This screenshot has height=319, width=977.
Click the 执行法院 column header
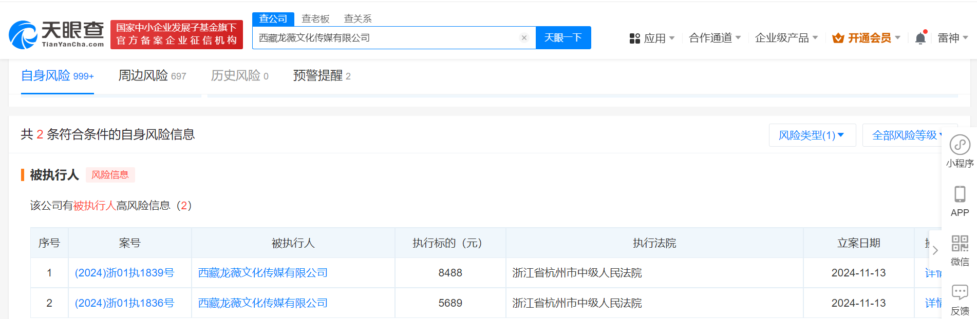coord(654,243)
